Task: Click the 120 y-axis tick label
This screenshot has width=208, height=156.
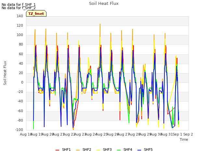Action: (20, 25)
